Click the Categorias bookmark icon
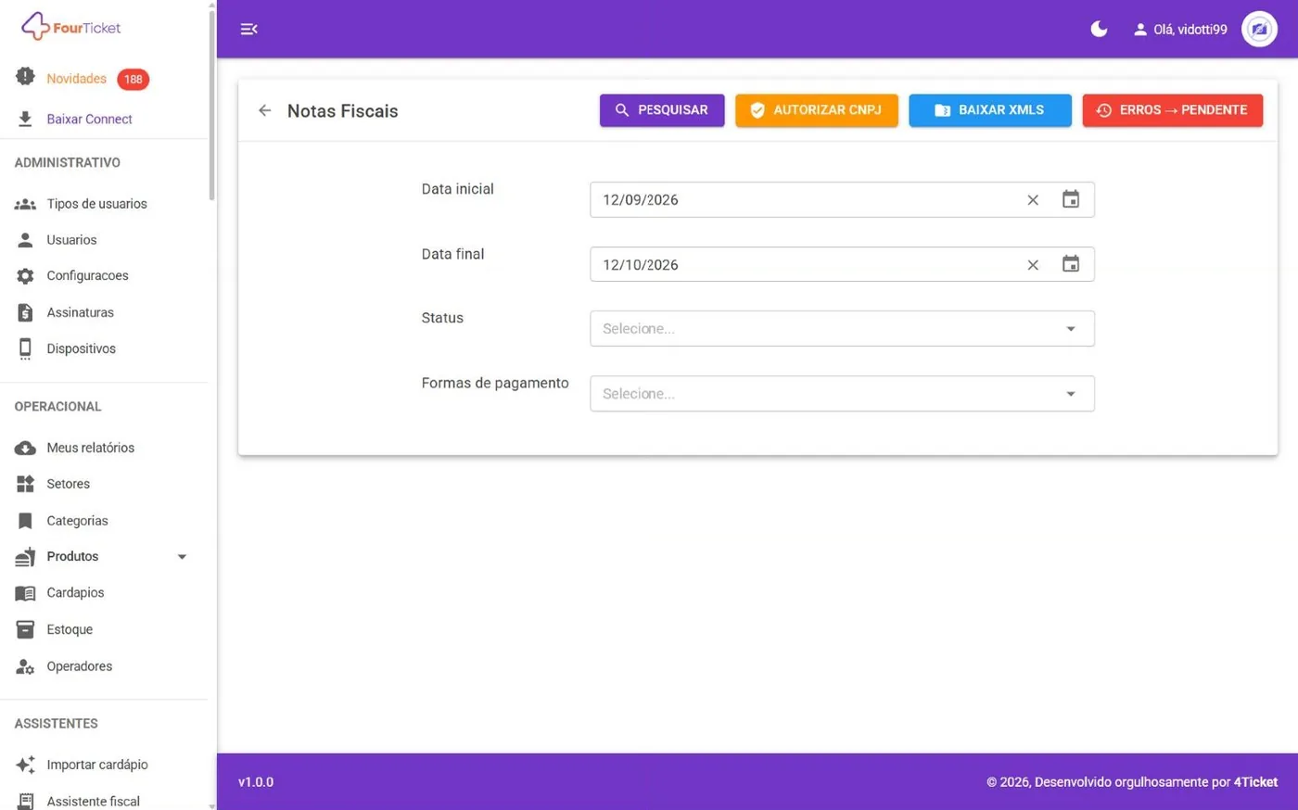Viewport: 1298px width, 810px height. [25, 521]
